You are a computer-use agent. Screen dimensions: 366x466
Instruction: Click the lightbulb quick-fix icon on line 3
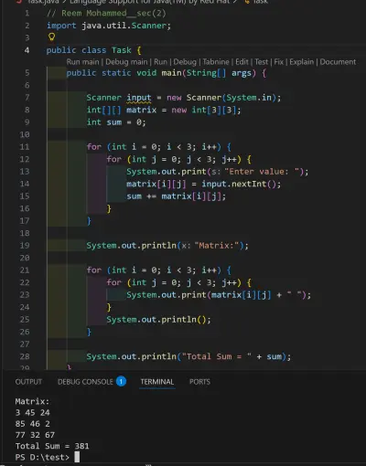tap(52, 37)
